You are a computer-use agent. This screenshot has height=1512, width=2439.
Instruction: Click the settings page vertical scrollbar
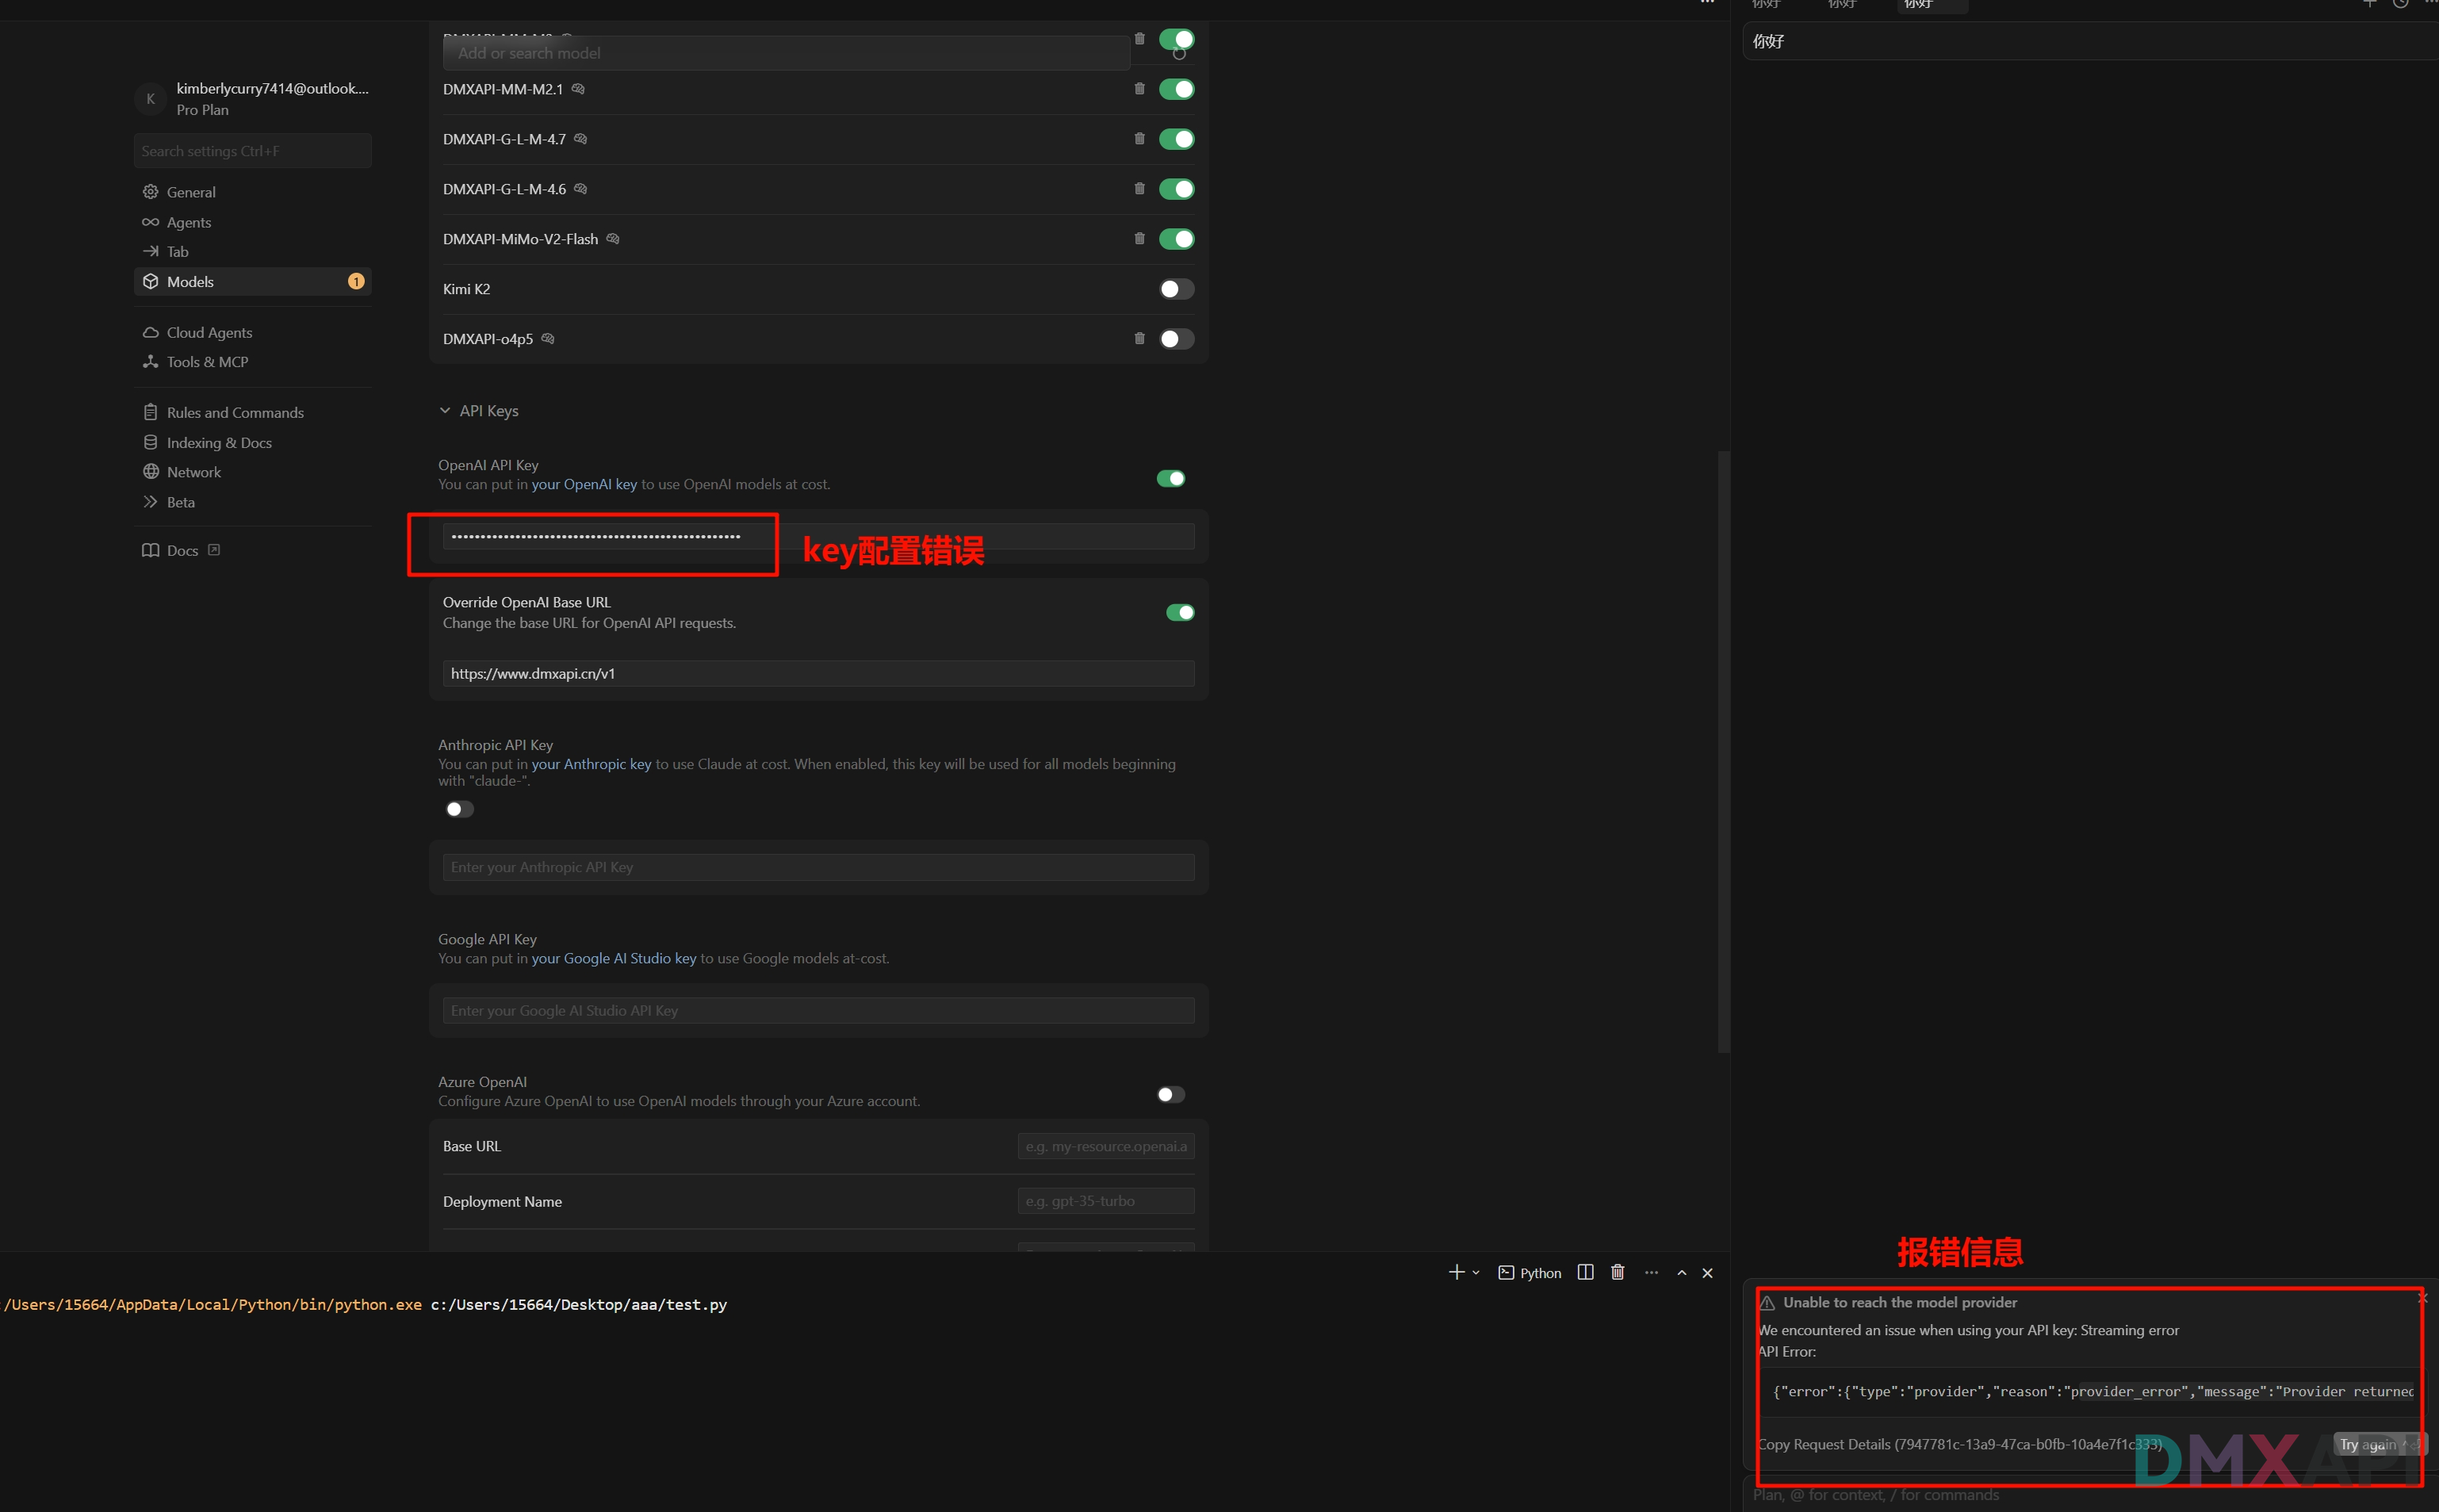tap(1723, 750)
